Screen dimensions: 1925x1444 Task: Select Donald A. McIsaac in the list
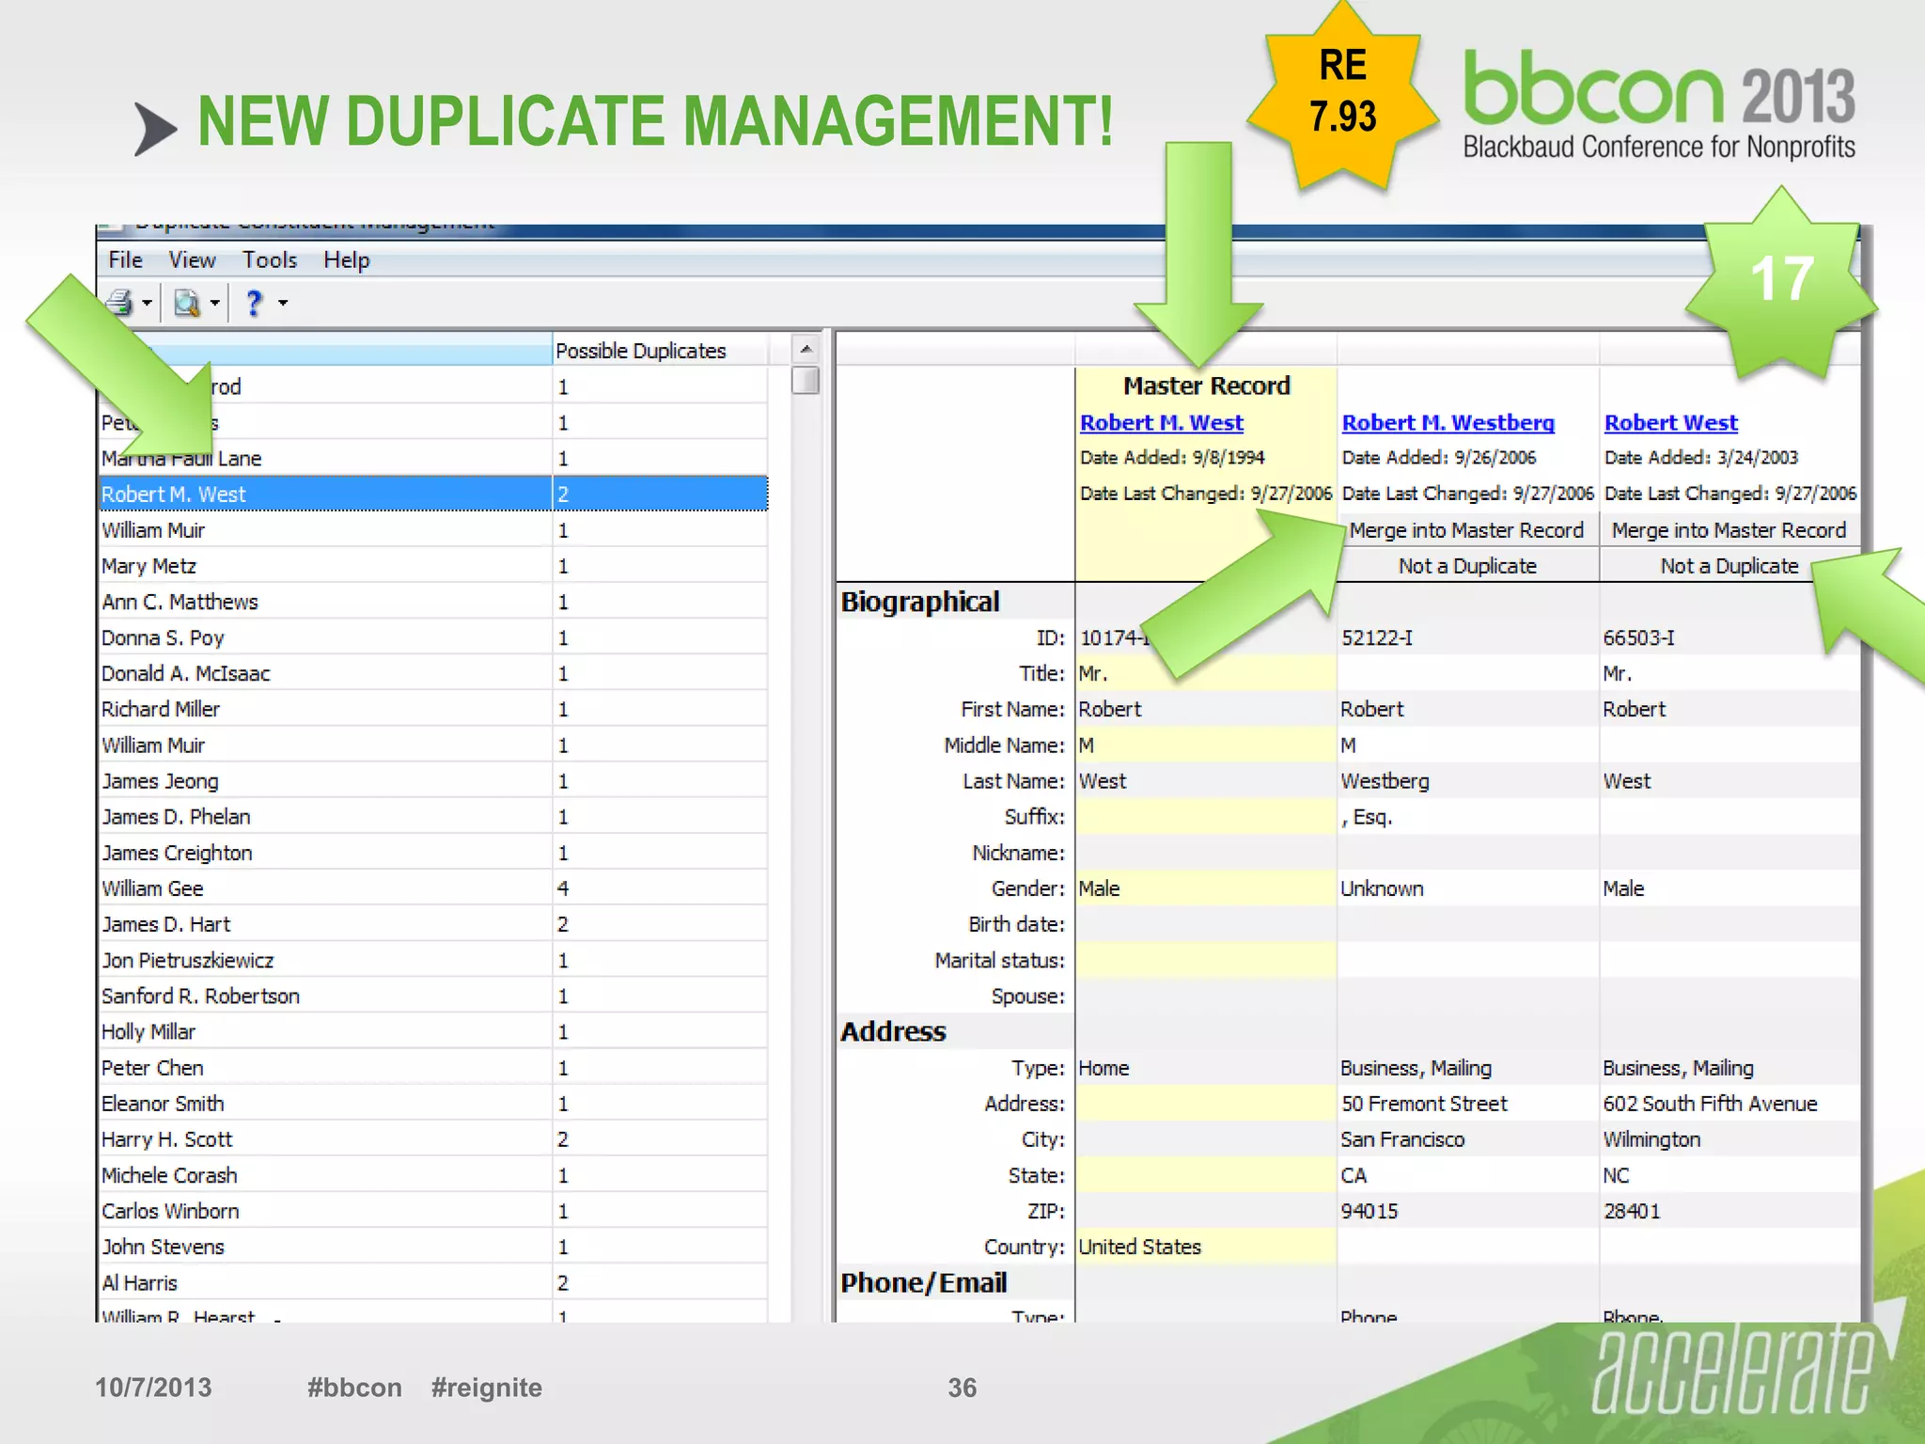coord(434,673)
